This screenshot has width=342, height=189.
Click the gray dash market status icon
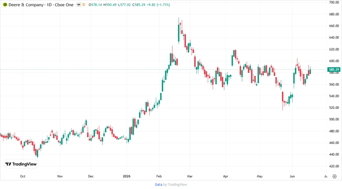79,5
